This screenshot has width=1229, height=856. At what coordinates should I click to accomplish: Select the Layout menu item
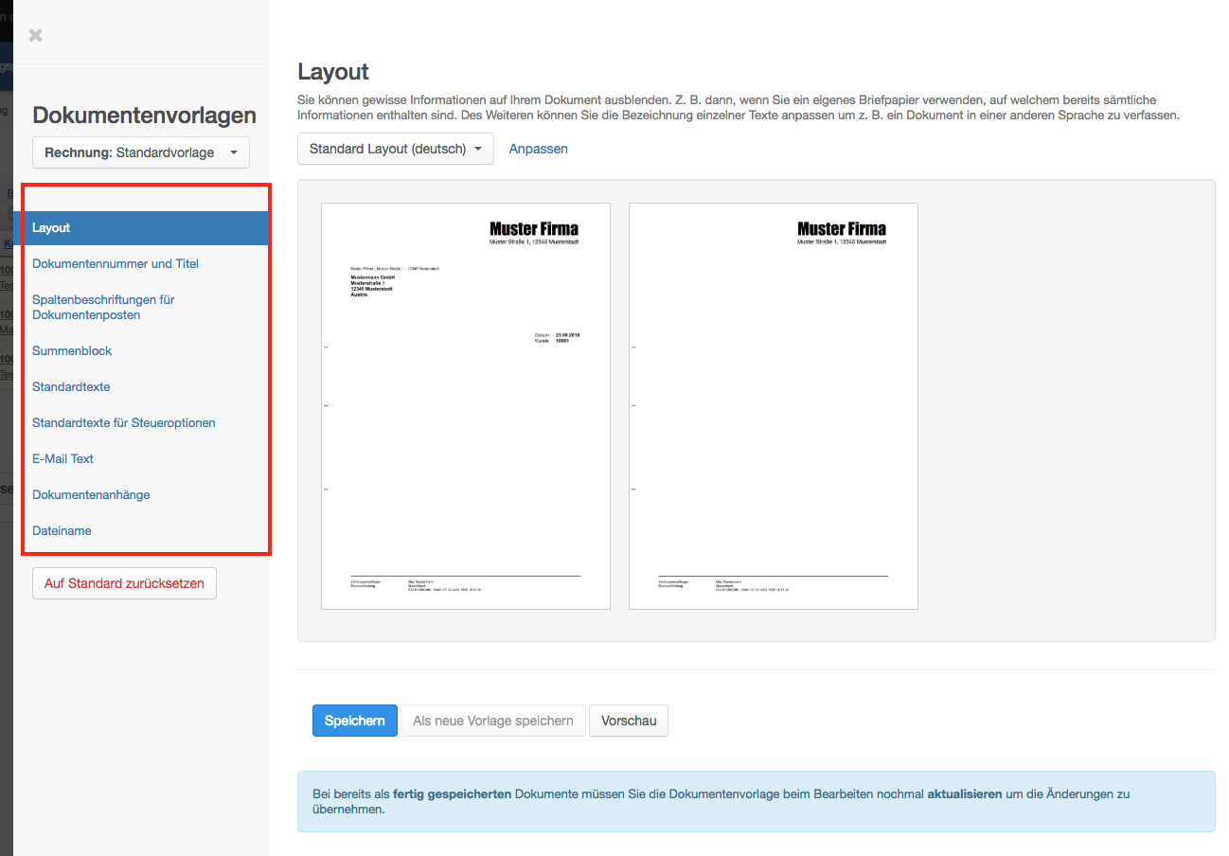[x=51, y=228]
